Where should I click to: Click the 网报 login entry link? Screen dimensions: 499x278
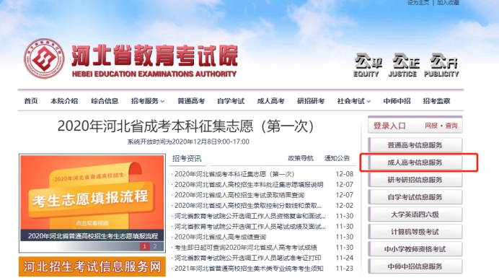[x=431, y=126]
